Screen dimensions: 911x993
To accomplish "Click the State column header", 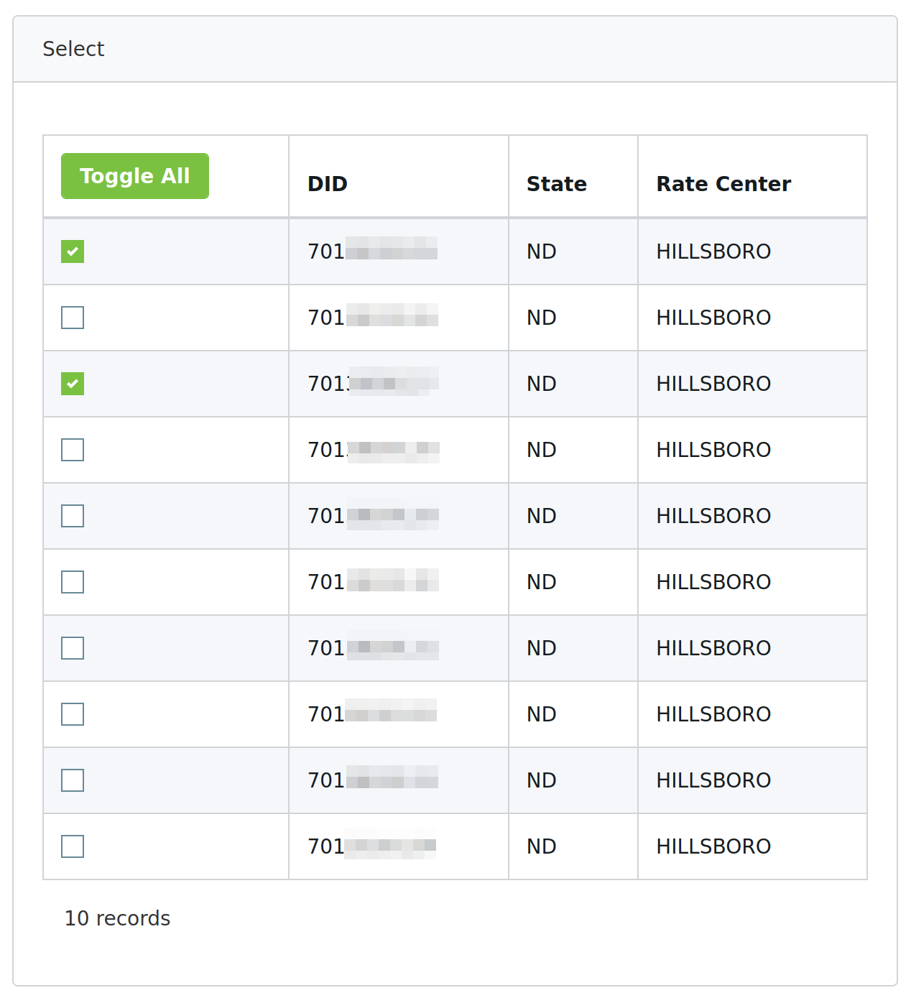I will [x=556, y=184].
